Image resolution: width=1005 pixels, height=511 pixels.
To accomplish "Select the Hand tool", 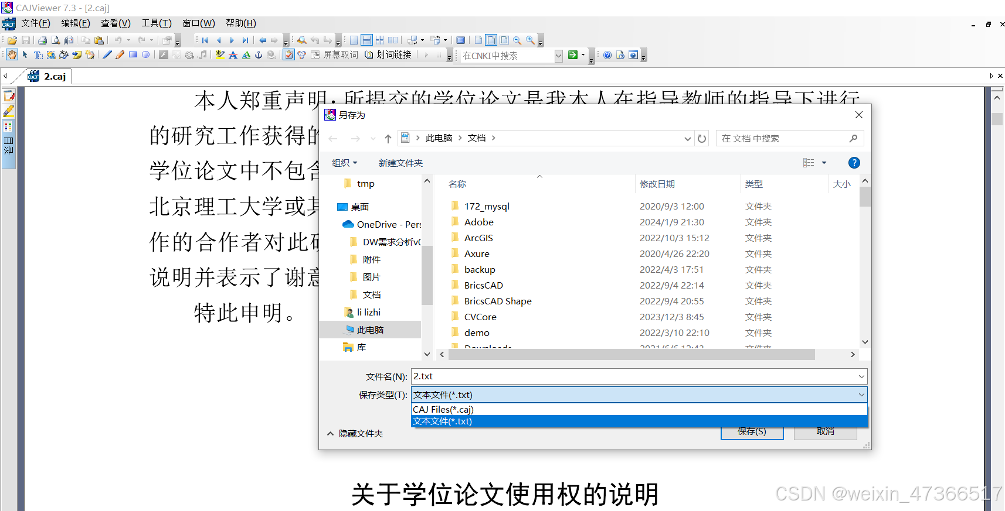I will (x=12, y=55).
